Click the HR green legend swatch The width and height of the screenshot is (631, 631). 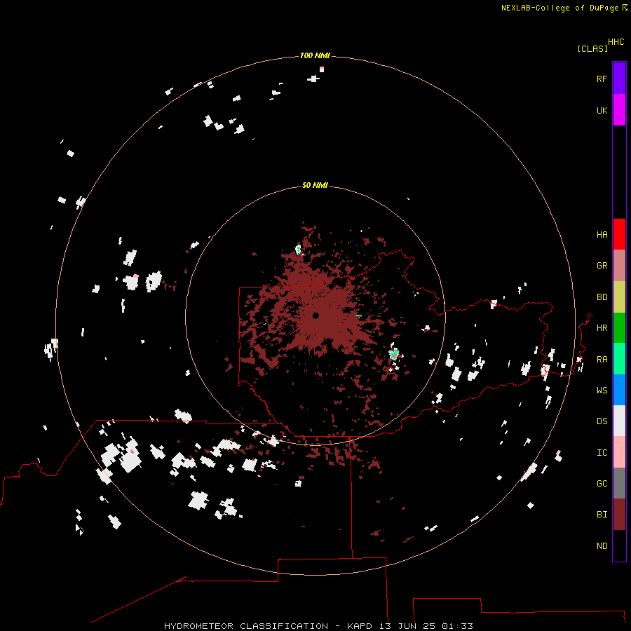pyautogui.click(x=619, y=328)
